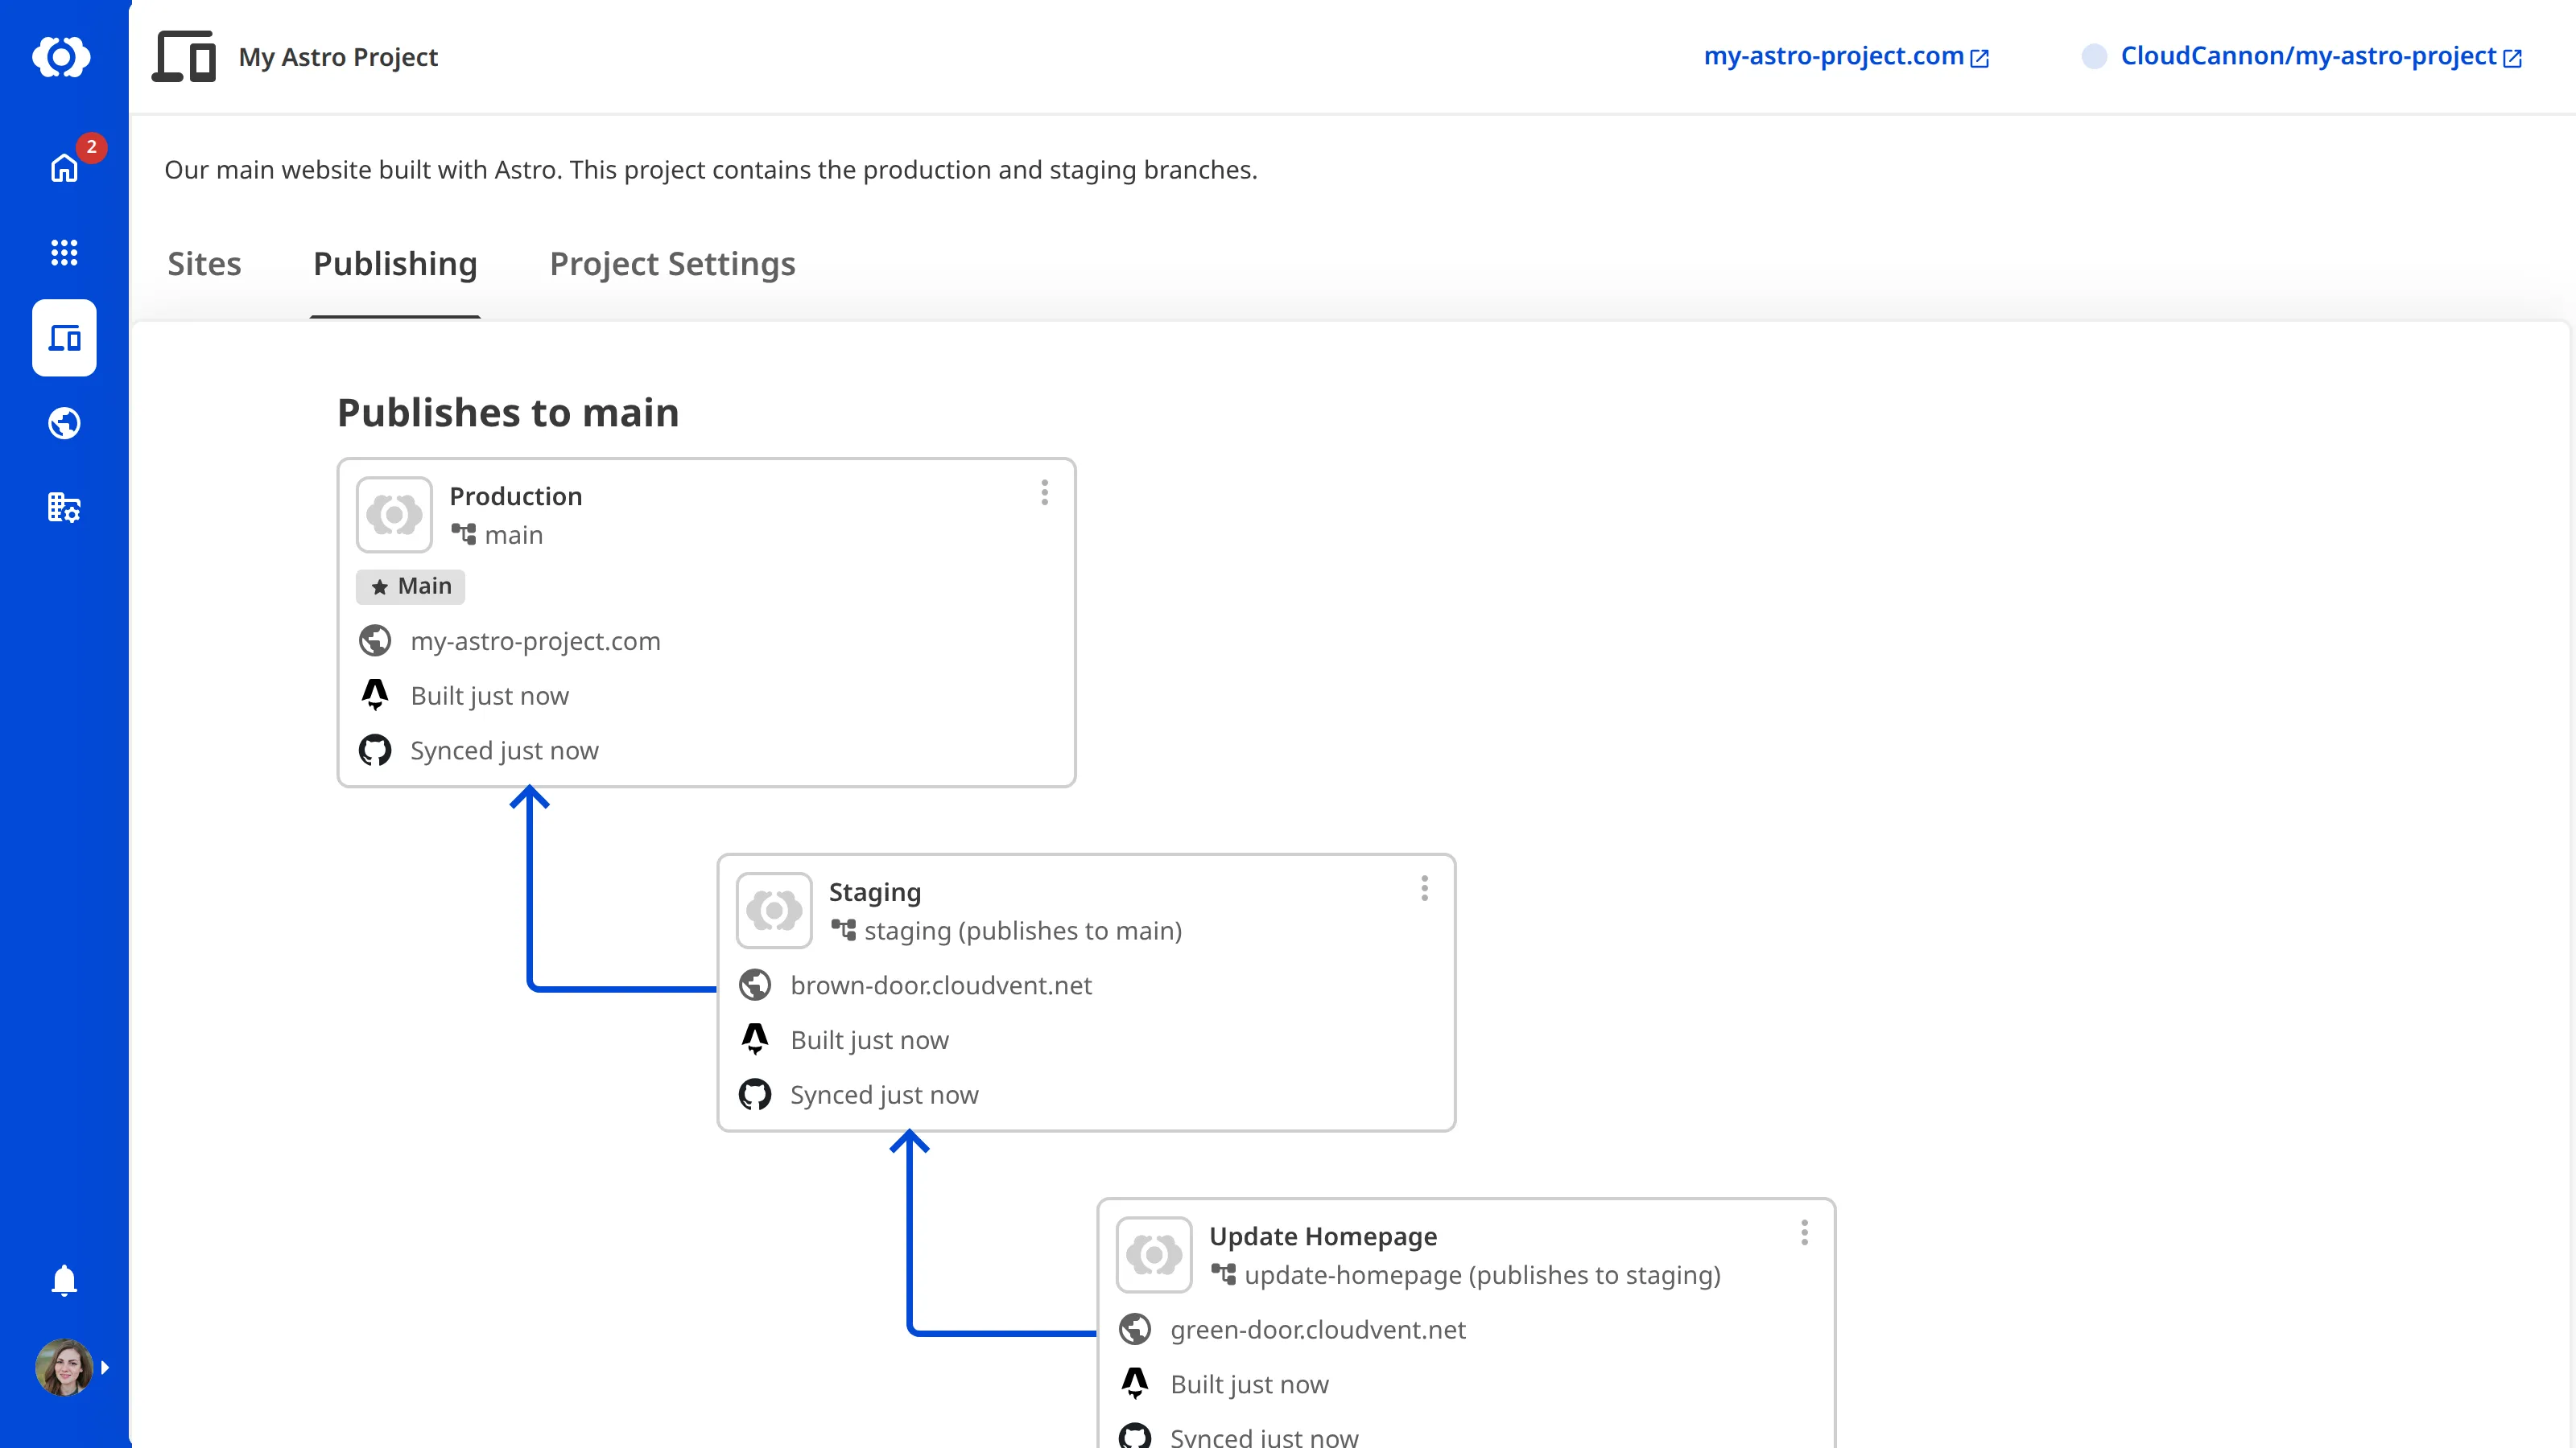
Task: Open the Production card options menu
Action: (x=1044, y=492)
